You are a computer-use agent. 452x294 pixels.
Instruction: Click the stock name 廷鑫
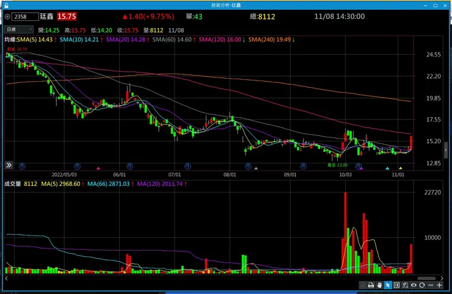point(46,16)
